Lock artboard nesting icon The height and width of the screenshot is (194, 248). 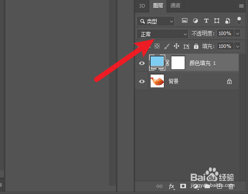point(186,47)
